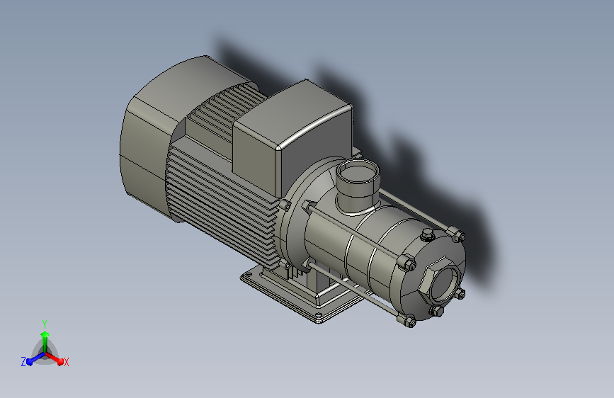Select the hexagonal outlet fitting on pump end
The image size is (614, 398).
(440, 281)
